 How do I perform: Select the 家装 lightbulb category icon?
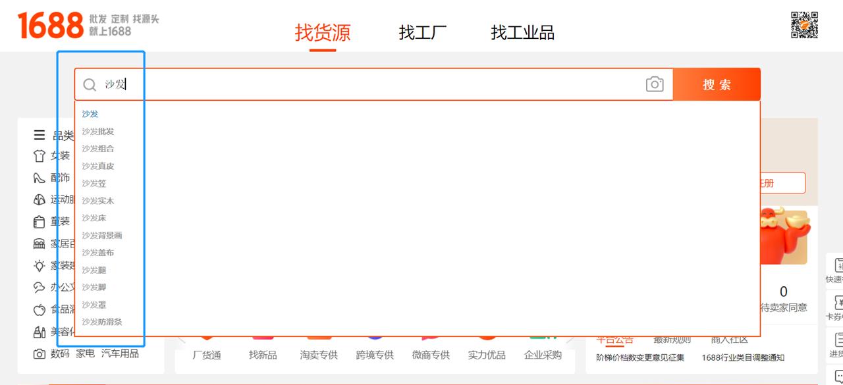click(38, 265)
